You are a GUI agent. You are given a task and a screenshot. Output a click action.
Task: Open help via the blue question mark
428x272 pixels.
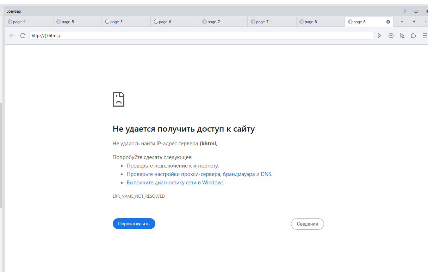tap(405, 11)
